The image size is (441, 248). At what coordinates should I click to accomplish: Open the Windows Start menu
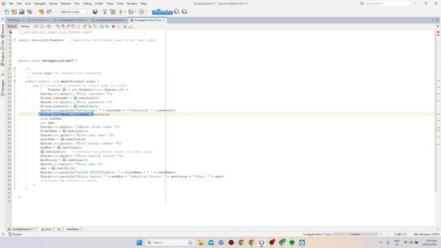tap(139, 242)
